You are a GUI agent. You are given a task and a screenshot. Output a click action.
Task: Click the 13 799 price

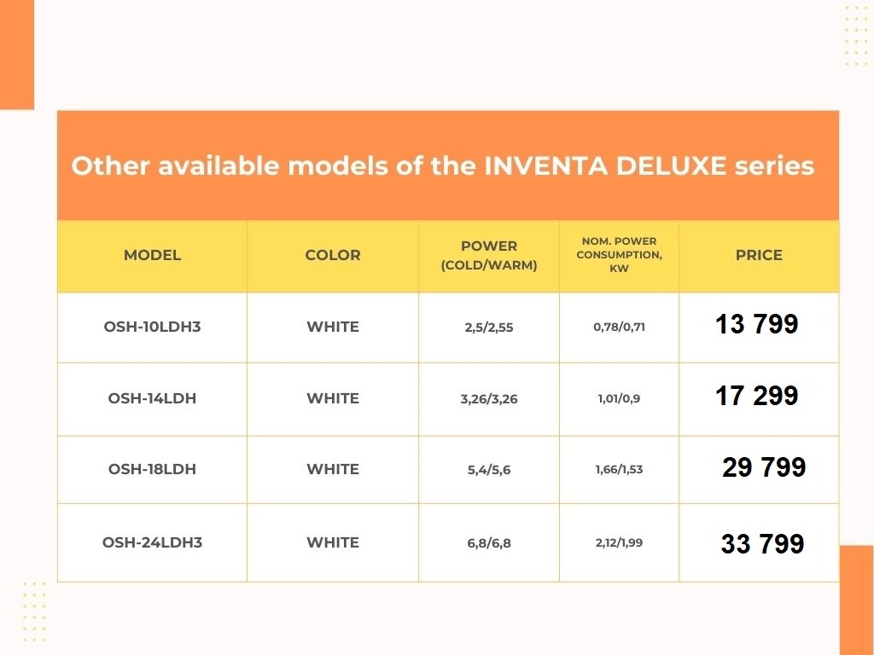(x=757, y=325)
